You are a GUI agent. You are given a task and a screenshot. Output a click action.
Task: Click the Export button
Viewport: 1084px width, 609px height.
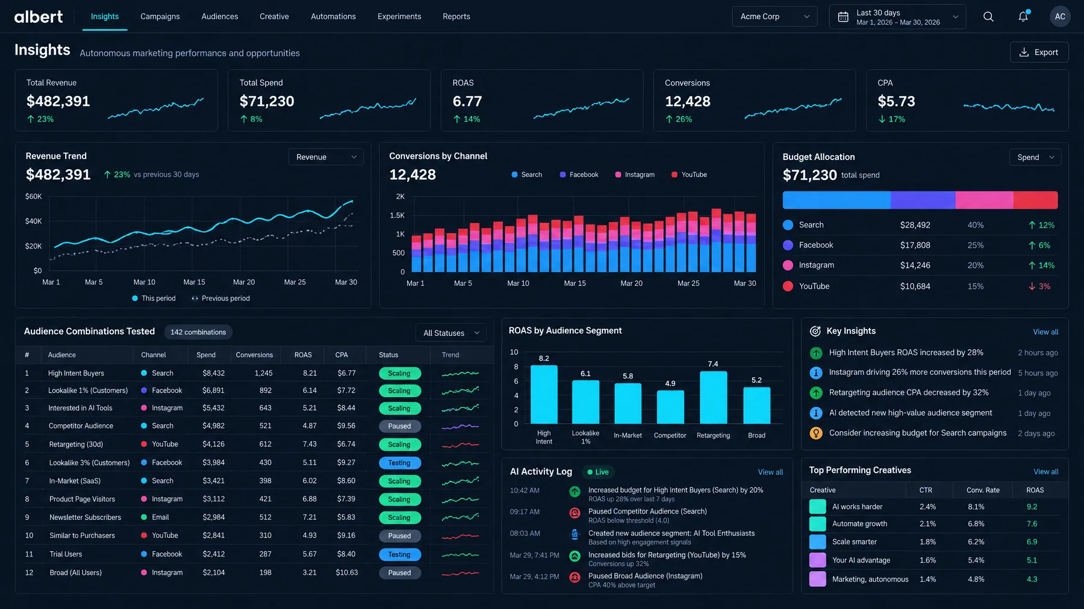coord(1039,52)
